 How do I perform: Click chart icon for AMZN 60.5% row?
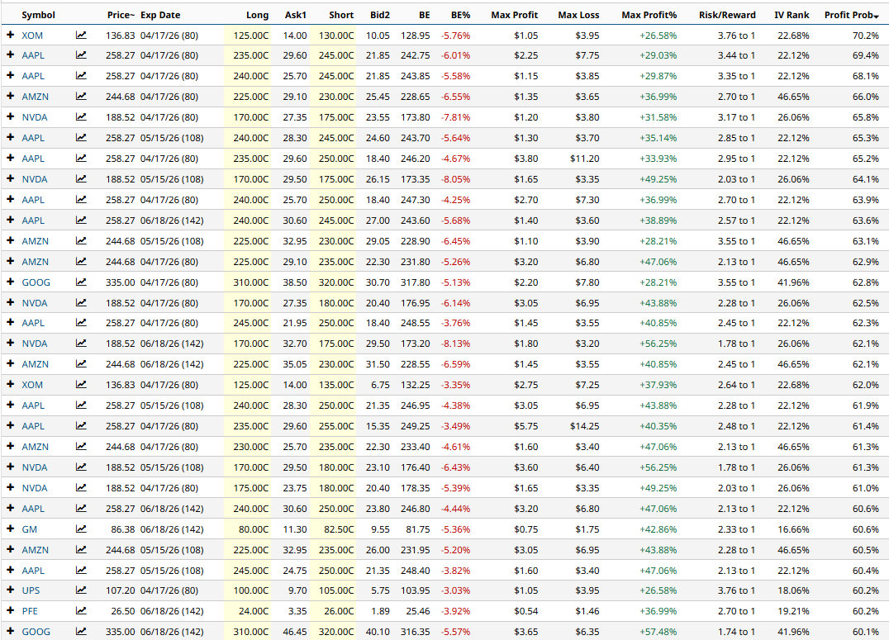[x=81, y=550]
